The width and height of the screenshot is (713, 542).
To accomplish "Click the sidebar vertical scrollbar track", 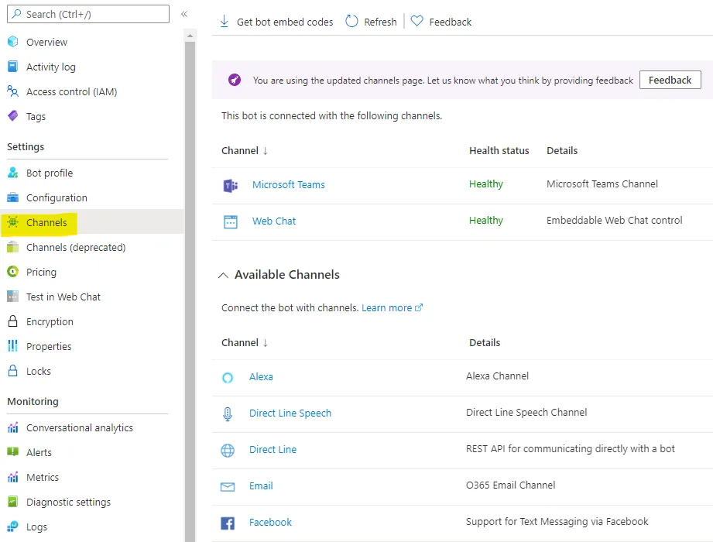I will coord(190,291).
